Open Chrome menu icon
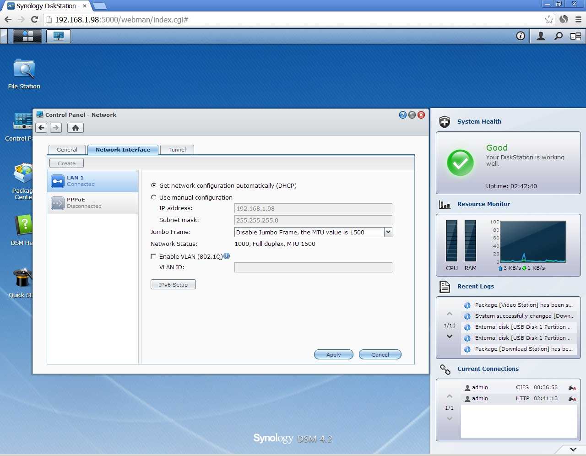This screenshot has width=586, height=456. [x=578, y=19]
